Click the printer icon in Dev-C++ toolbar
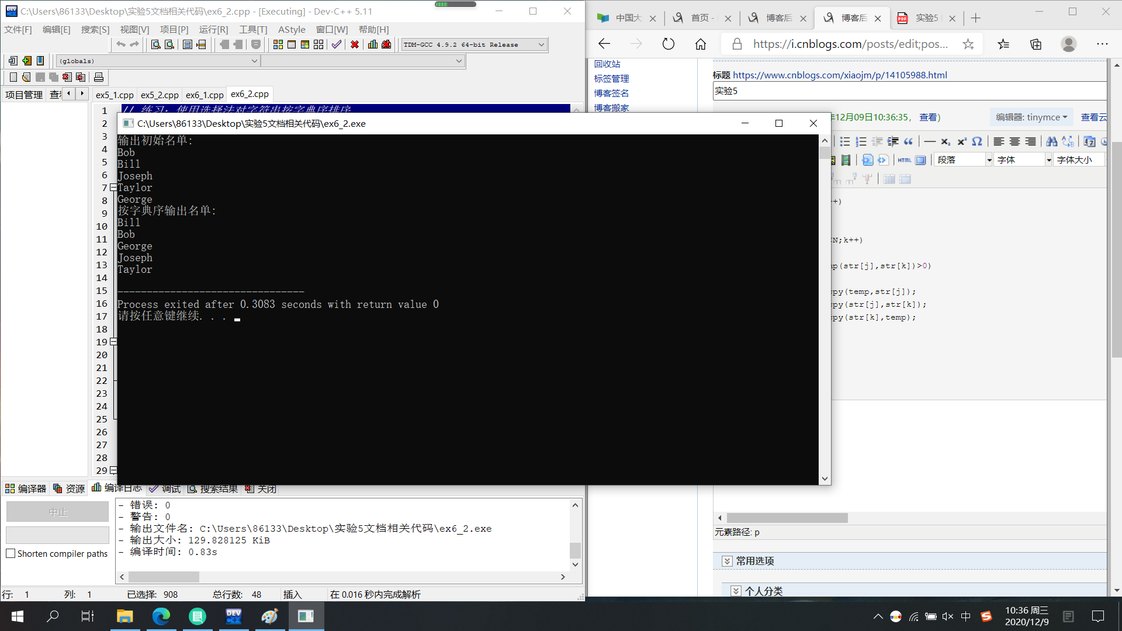Viewport: 1122px width, 631px height. 99,77
